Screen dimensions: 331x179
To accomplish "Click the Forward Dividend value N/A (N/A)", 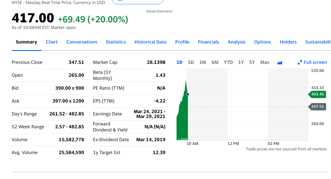I will point(155,127).
